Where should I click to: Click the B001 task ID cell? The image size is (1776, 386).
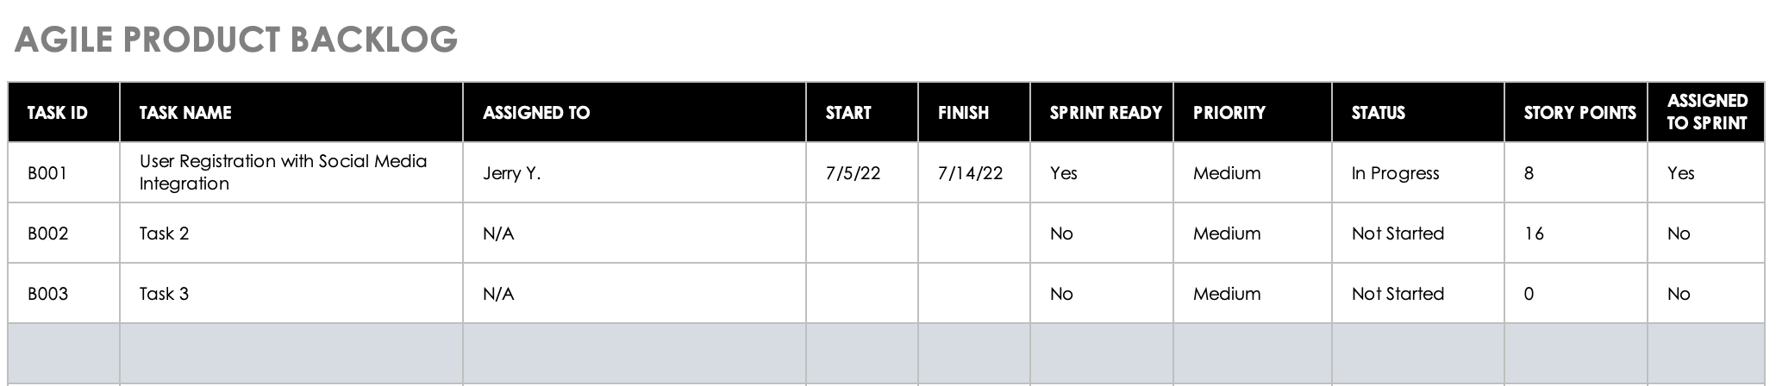coord(47,173)
